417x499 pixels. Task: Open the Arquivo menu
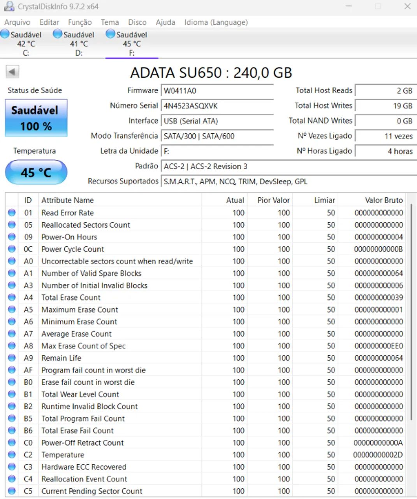17,22
